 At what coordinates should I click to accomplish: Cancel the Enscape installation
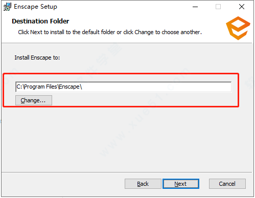(227, 184)
